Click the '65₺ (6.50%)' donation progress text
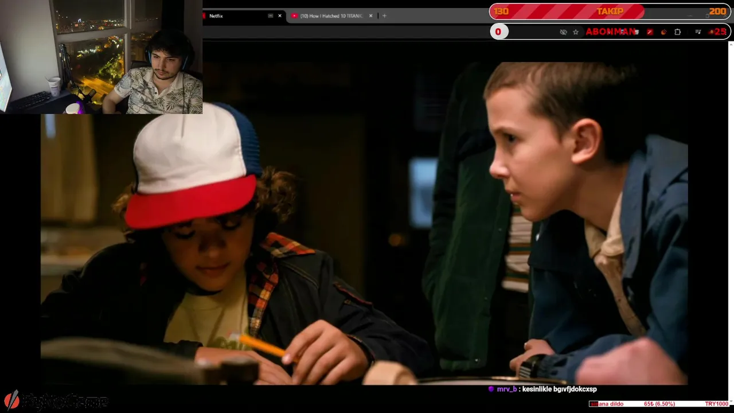Image resolution: width=734 pixels, height=413 pixels. point(659,404)
